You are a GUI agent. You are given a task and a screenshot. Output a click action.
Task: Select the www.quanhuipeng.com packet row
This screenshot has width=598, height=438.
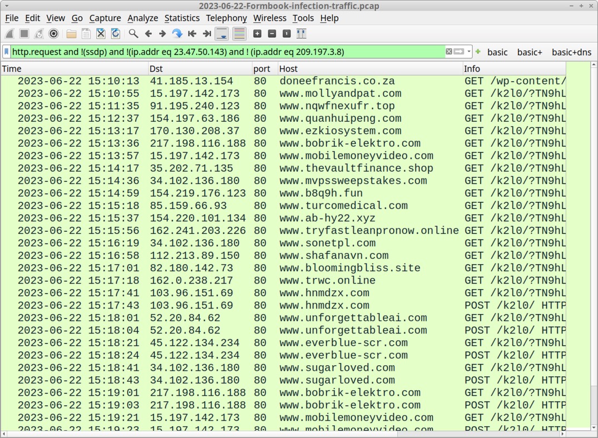coord(283,118)
